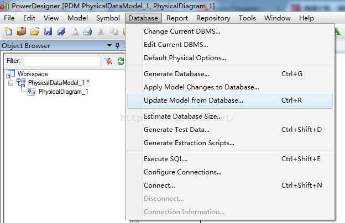Click the Copy toolbar icon
This screenshot has height=223, width=345.
114,31
